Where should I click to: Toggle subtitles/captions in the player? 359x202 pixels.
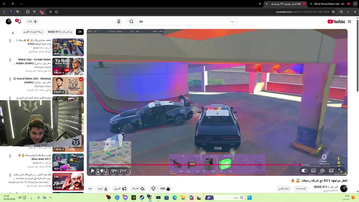313,171
